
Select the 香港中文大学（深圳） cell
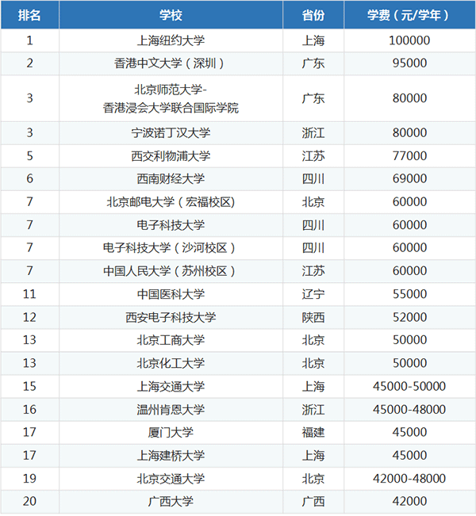click(171, 63)
